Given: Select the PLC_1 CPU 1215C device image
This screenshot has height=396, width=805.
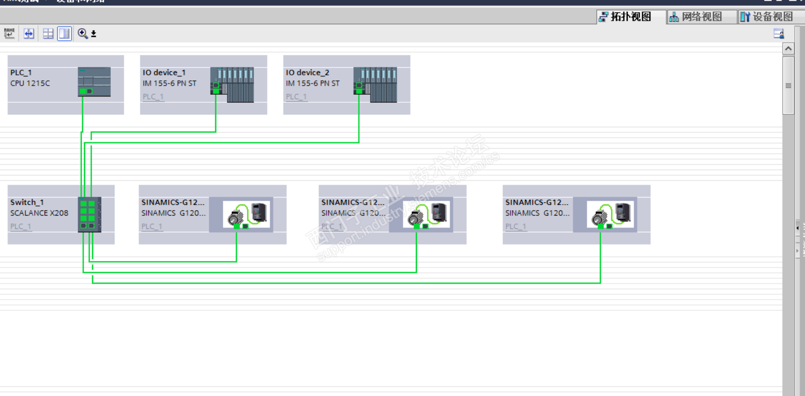Looking at the screenshot, I should coord(94,82).
